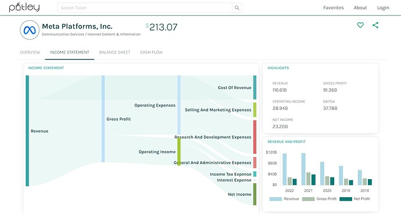
Task: Select the Income Statement tab
Action: [x=70, y=52]
